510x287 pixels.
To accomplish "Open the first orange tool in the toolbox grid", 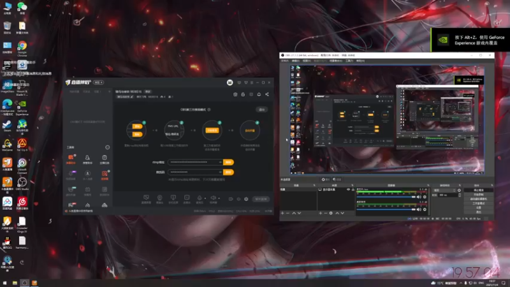I will 71,159.
